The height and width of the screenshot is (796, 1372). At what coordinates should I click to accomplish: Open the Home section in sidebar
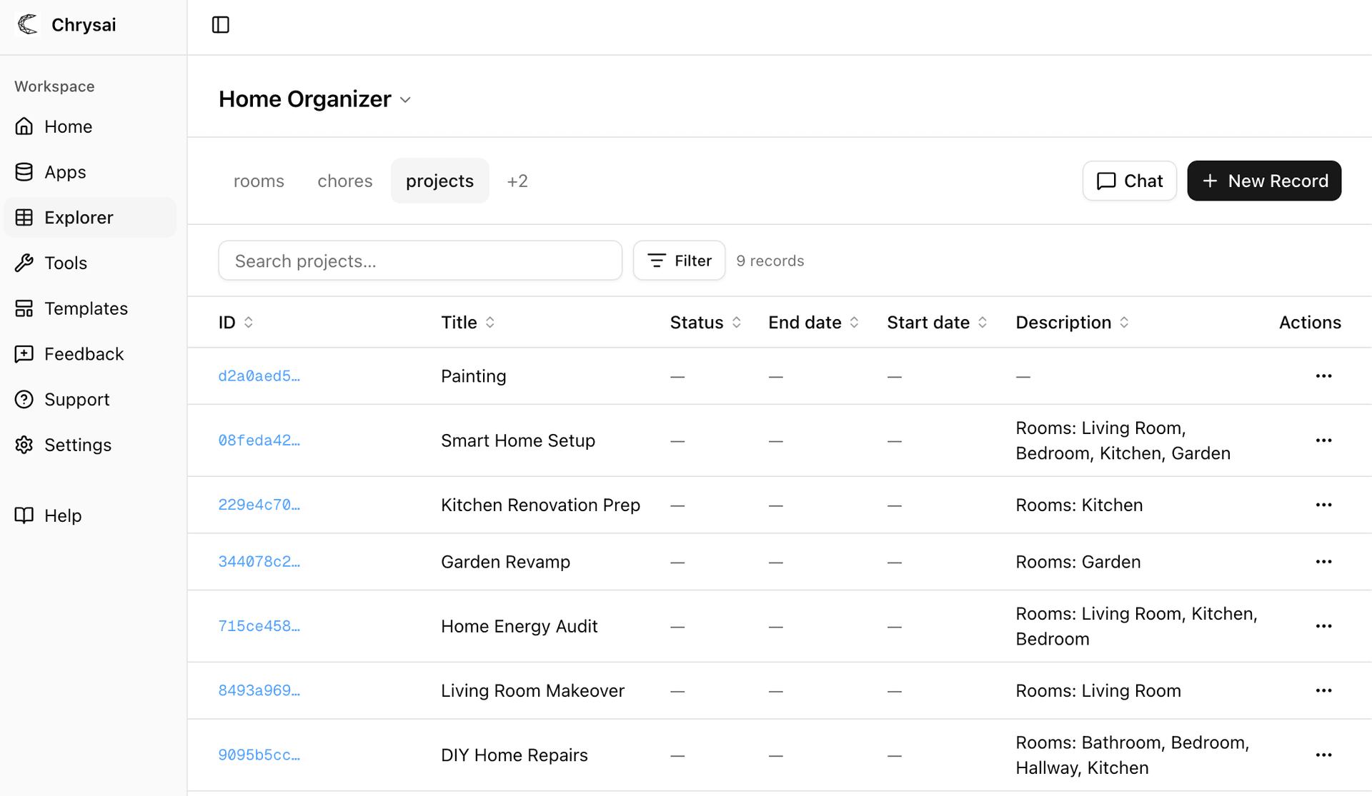67,126
